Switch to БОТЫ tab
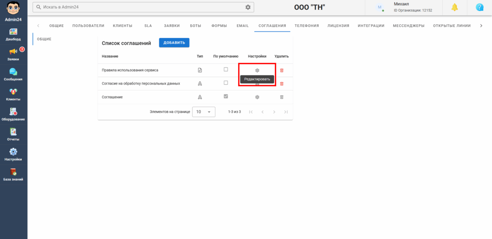 (x=195, y=26)
